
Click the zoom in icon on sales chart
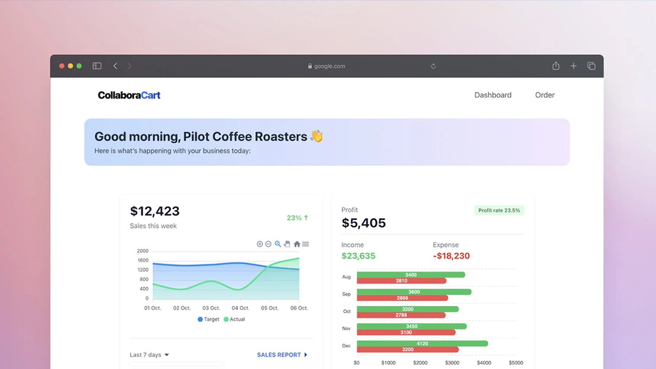260,244
